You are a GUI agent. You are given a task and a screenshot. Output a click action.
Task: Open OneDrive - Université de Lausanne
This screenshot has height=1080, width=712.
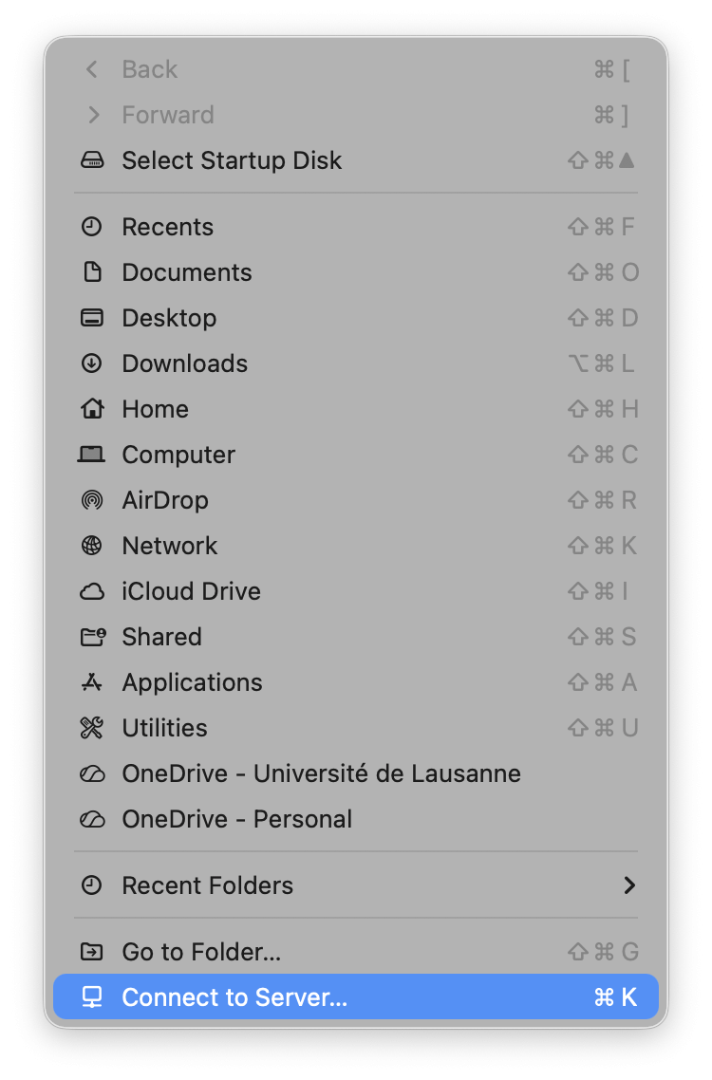[321, 773]
